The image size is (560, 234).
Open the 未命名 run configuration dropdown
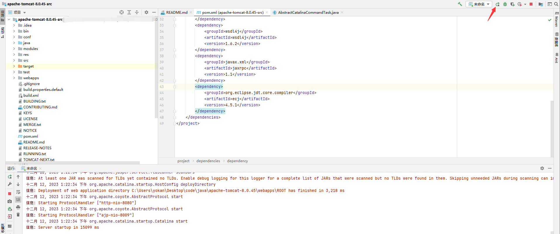click(x=479, y=4)
